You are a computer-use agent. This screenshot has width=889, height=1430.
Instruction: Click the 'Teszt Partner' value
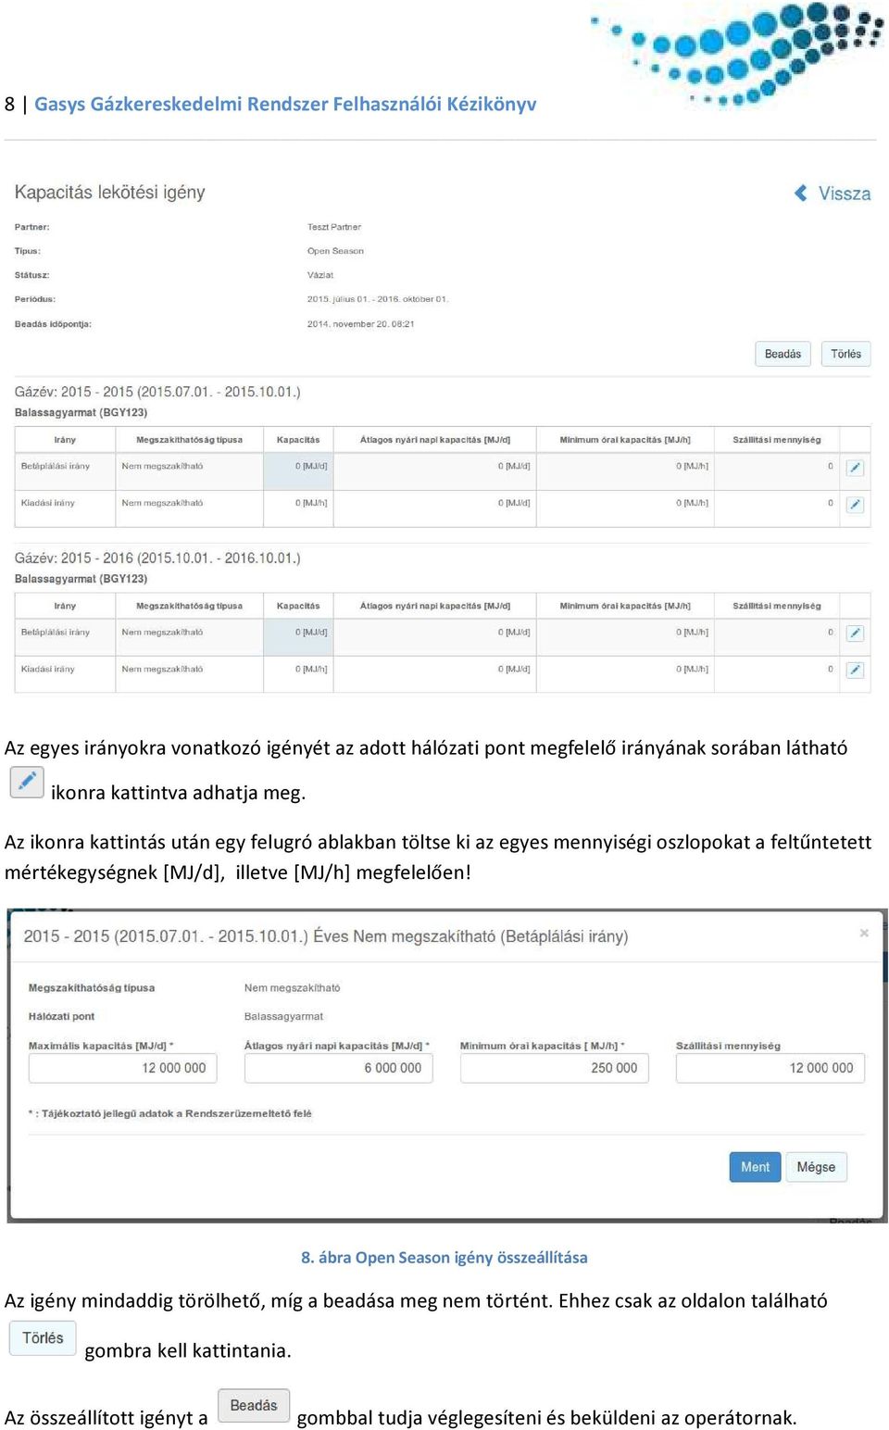334,227
